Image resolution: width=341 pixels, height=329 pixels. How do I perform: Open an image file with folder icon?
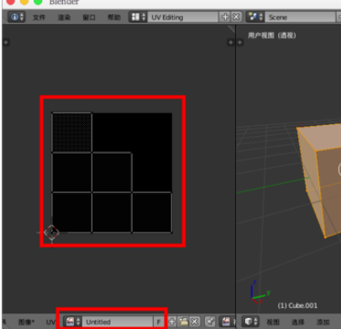(184, 321)
